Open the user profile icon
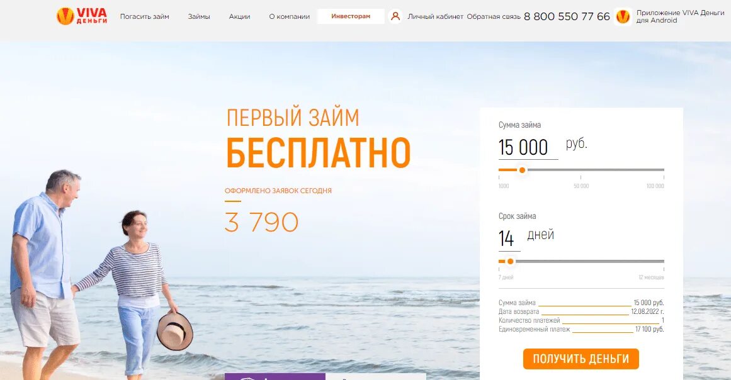The image size is (731, 380). point(395,16)
